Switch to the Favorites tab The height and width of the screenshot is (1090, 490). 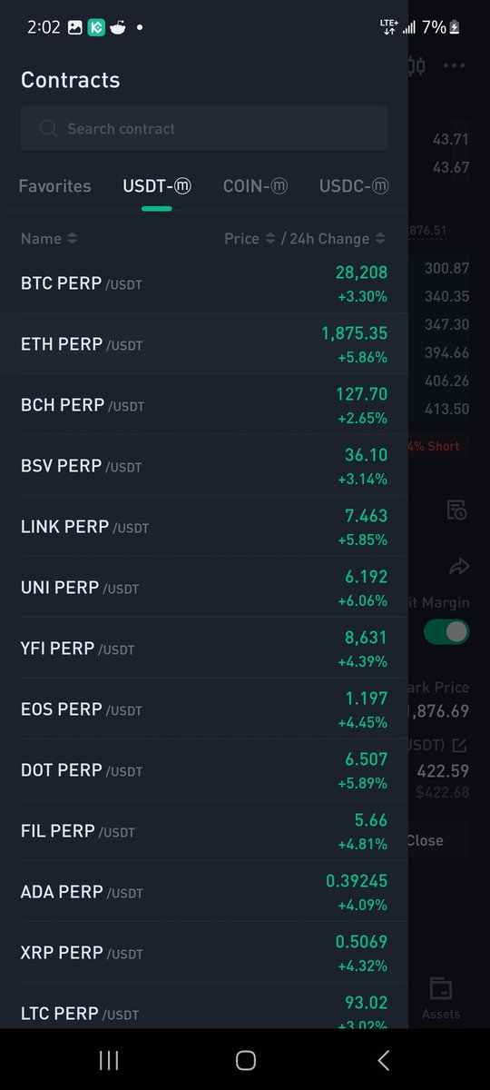tap(54, 186)
